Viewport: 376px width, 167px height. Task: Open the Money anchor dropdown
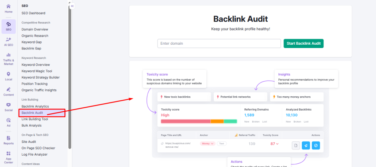click(x=207, y=144)
